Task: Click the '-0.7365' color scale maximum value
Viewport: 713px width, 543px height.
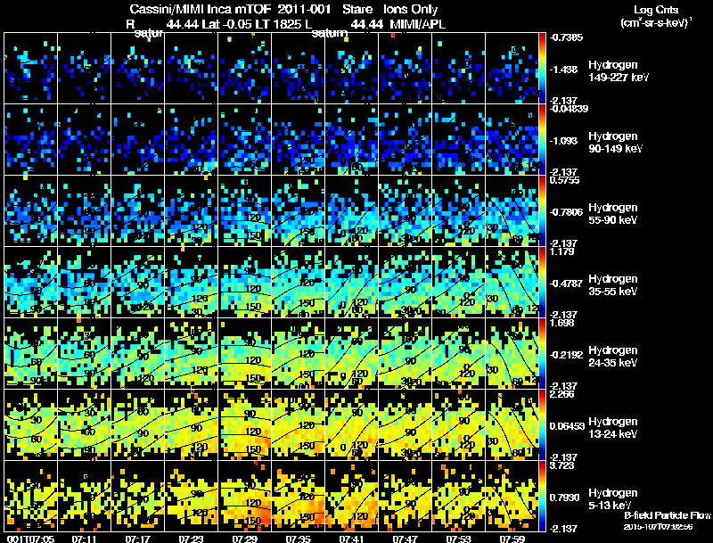Action: [566, 37]
